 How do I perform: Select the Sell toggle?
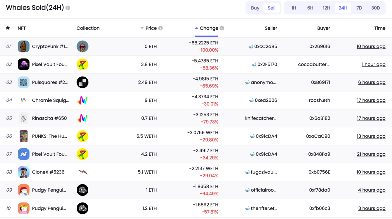pos(272,8)
